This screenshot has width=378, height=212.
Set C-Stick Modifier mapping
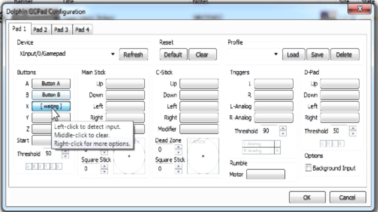point(199,129)
